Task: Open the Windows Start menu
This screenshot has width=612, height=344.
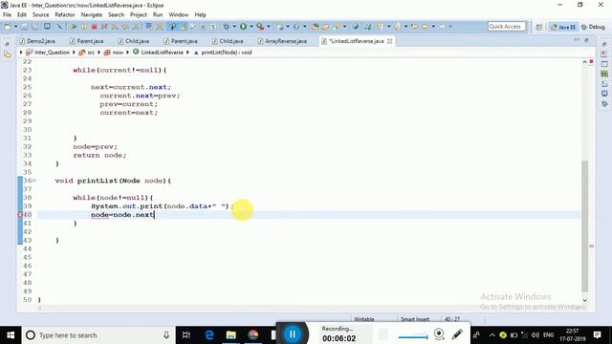Action: (11, 335)
